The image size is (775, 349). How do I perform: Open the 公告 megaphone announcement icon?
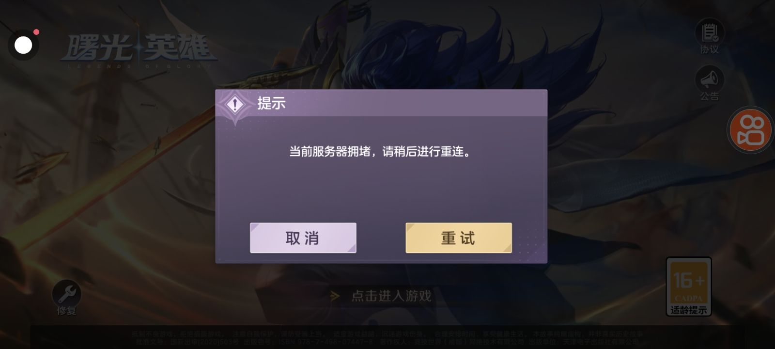(x=710, y=79)
